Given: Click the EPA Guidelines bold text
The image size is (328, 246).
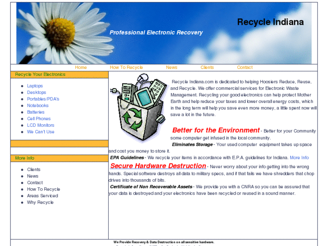Looking at the screenshot, I should click(x=127, y=158).
